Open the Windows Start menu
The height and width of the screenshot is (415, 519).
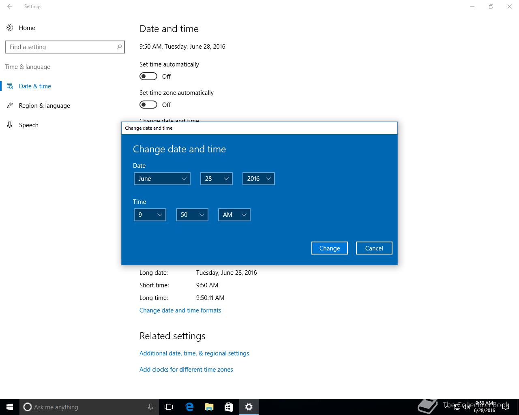pos(10,407)
